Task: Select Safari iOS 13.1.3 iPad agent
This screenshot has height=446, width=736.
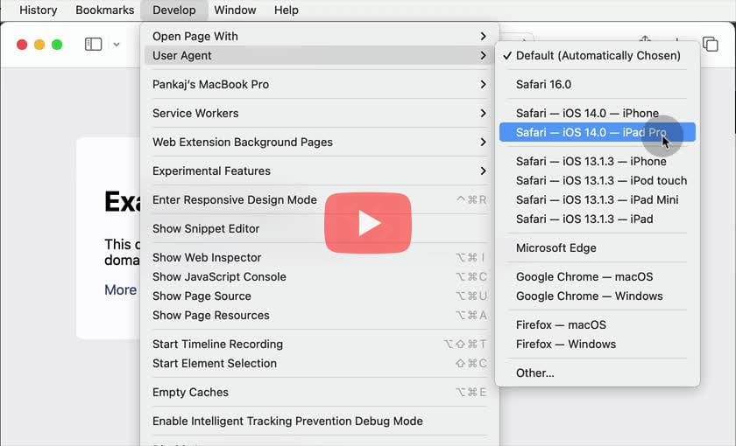Action: [597, 219]
